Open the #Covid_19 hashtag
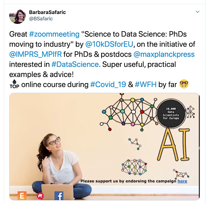The height and width of the screenshot is (203, 210). pyautogui.click(x=108, y=85)
